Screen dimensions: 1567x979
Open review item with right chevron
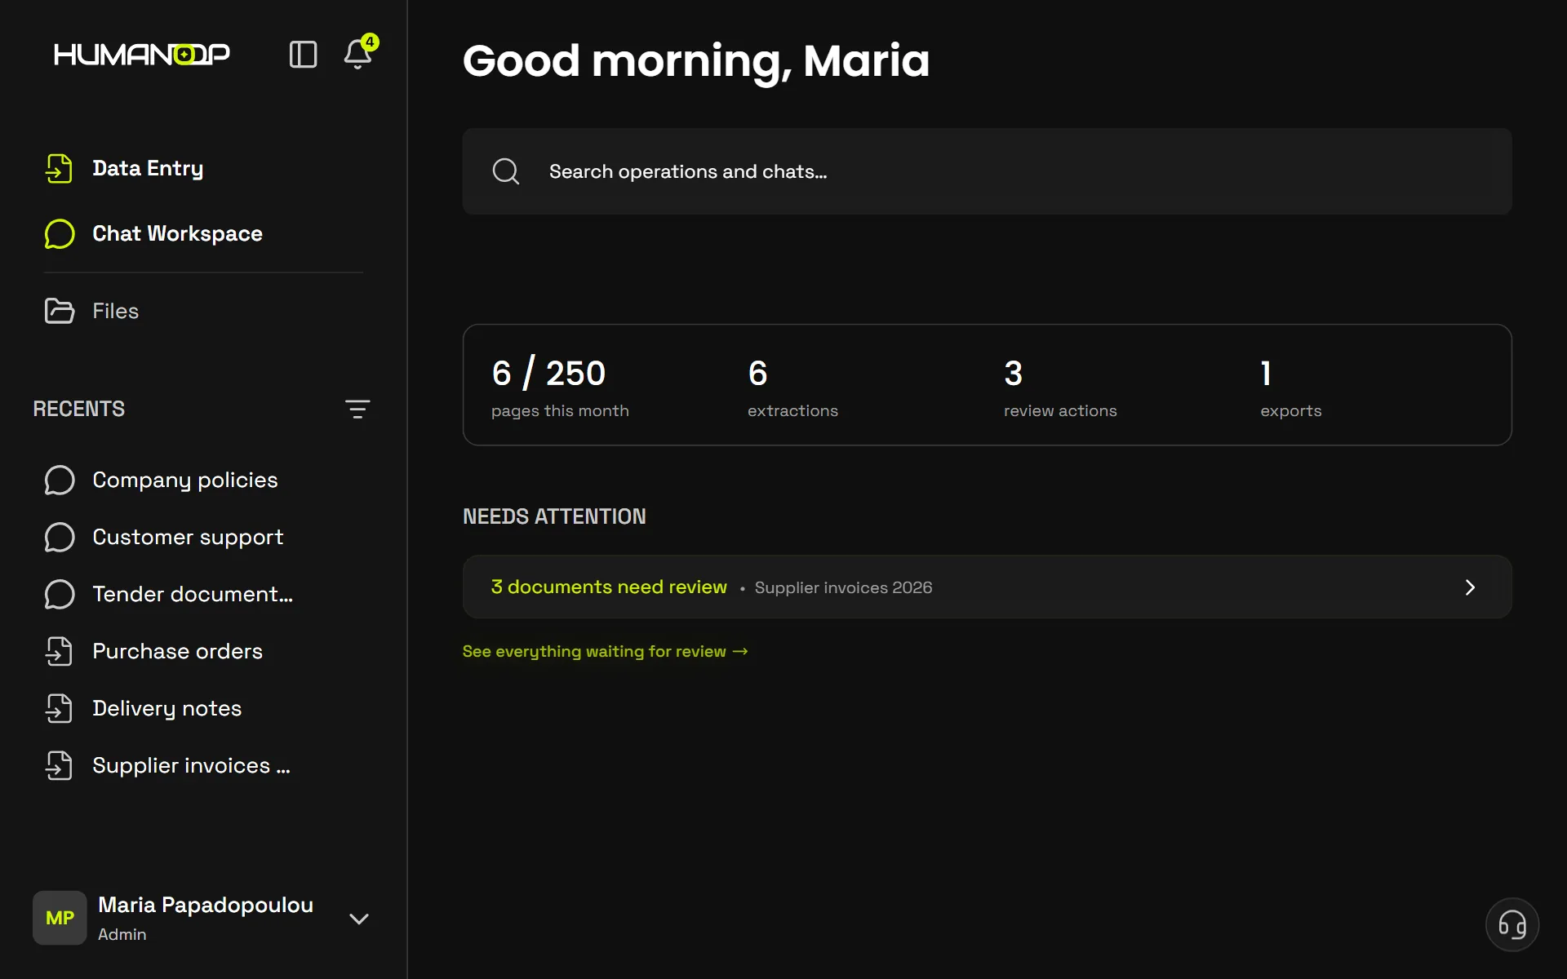(1470, 587)
